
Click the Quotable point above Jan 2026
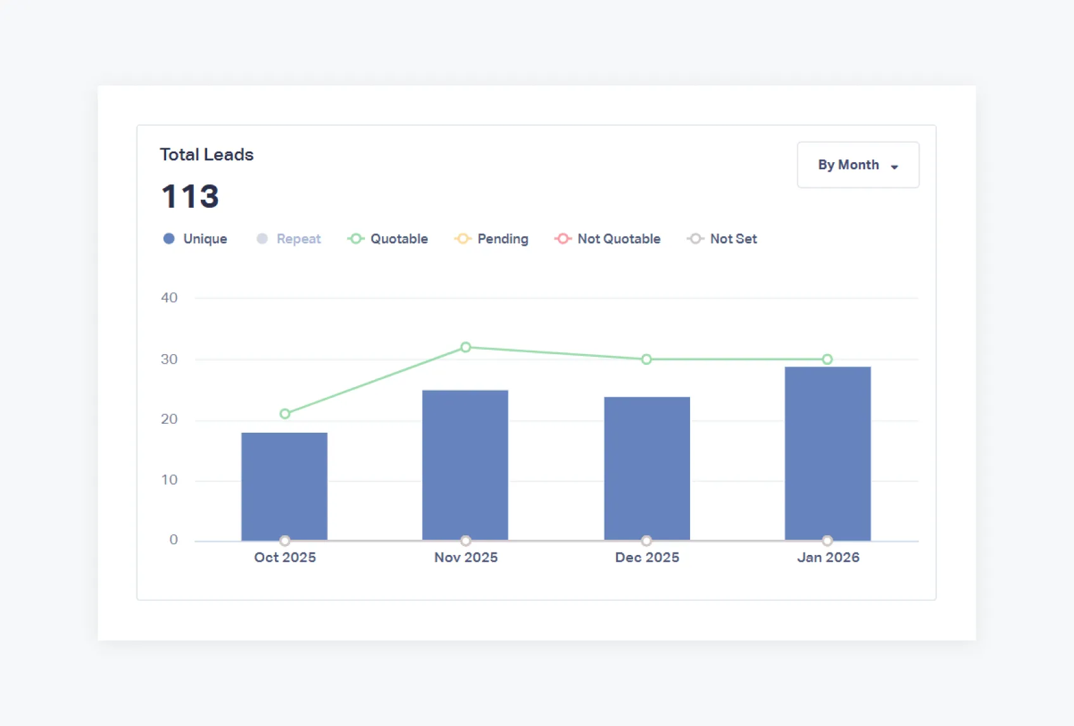click(827, 359)
